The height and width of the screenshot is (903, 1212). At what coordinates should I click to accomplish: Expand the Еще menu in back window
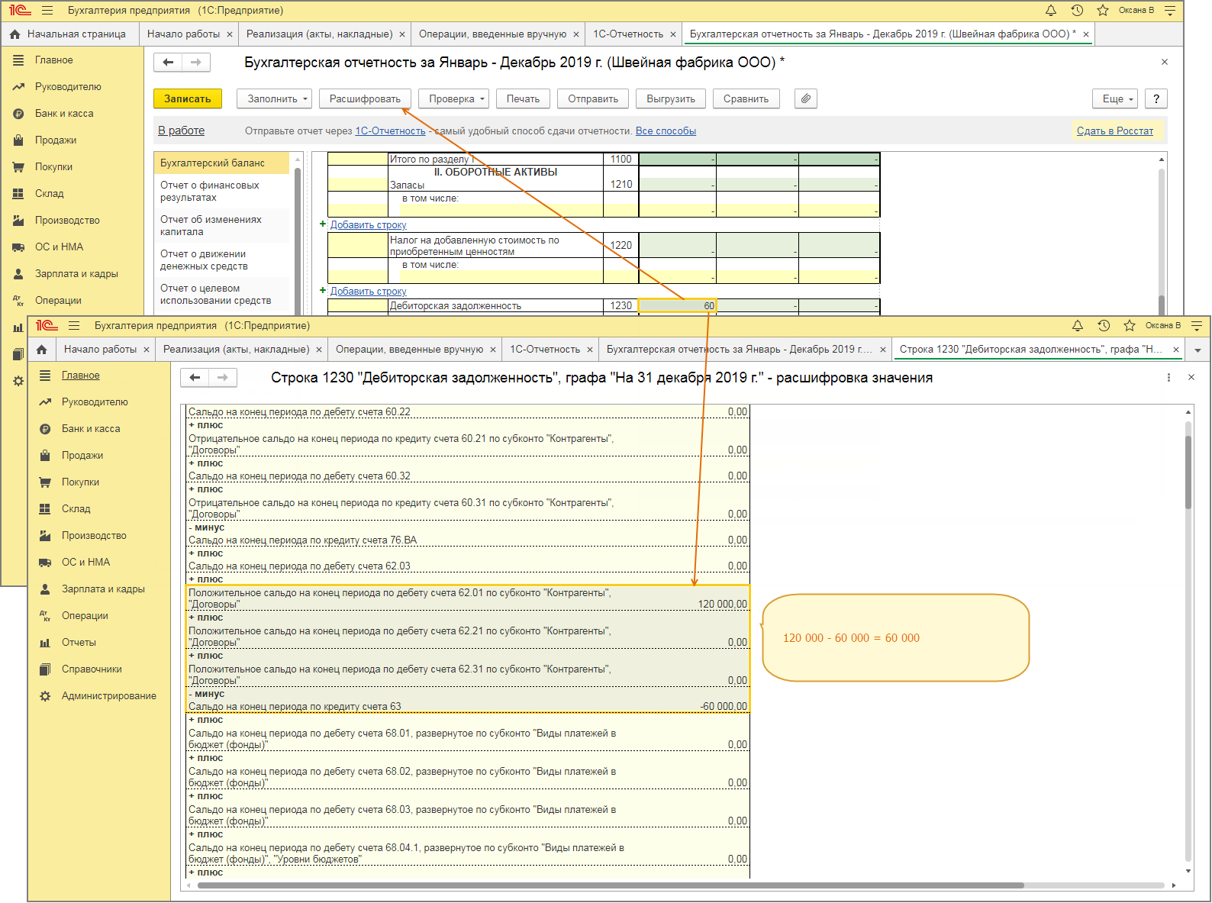[x=1115, y=98]
